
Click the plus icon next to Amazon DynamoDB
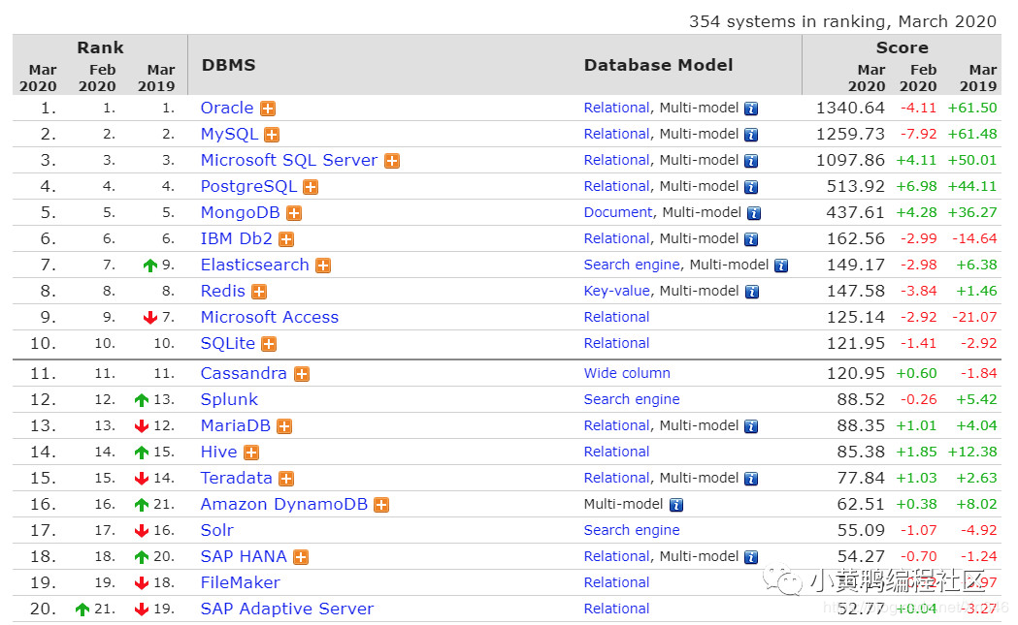381,505
